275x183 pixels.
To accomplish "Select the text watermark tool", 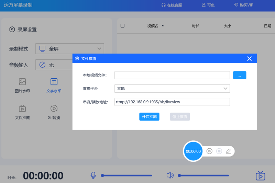I will [54, 82].
